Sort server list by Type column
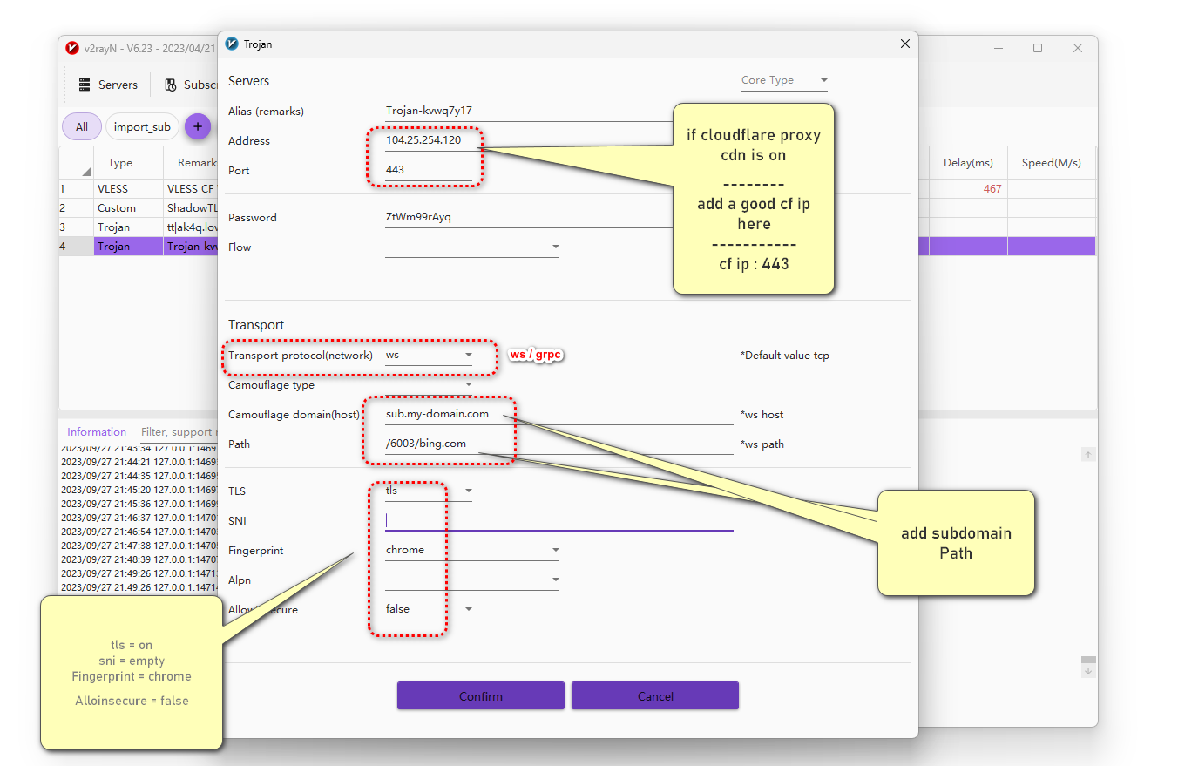1178x766 pixels. [120, 163]
